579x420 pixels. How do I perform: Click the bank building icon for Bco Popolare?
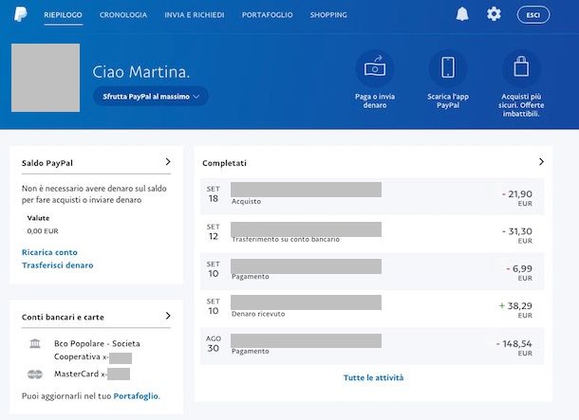coord(35,343)
